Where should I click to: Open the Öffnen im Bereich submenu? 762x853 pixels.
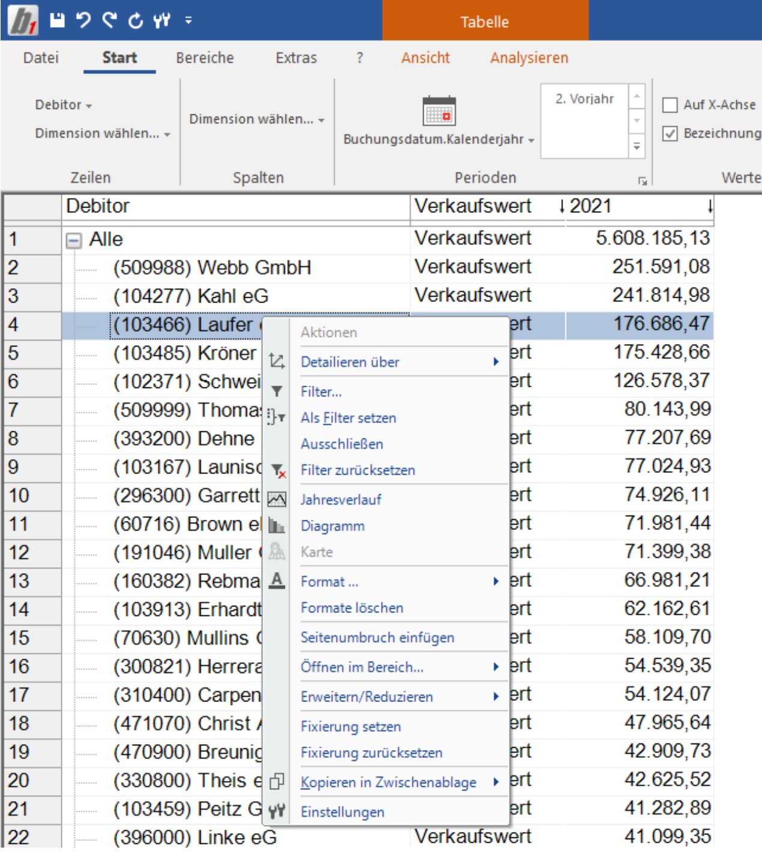point(496,667)
